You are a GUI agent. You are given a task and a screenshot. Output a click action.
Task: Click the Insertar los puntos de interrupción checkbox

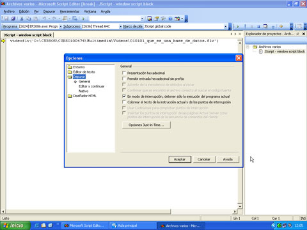[124, 113]
